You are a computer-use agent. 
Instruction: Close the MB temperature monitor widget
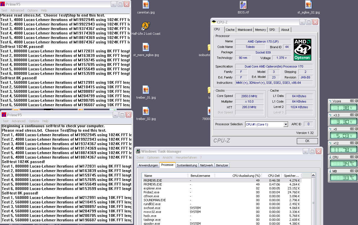pos(356,171)
